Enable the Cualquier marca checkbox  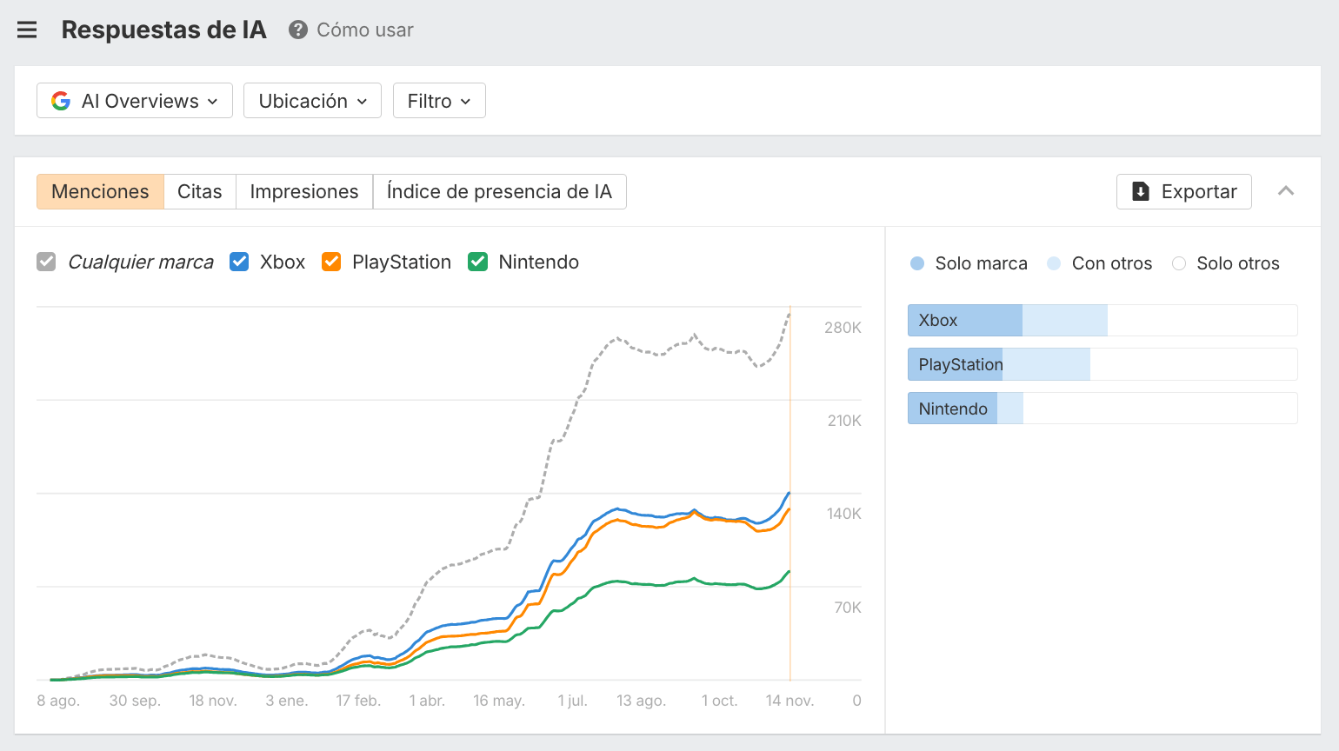45,261
